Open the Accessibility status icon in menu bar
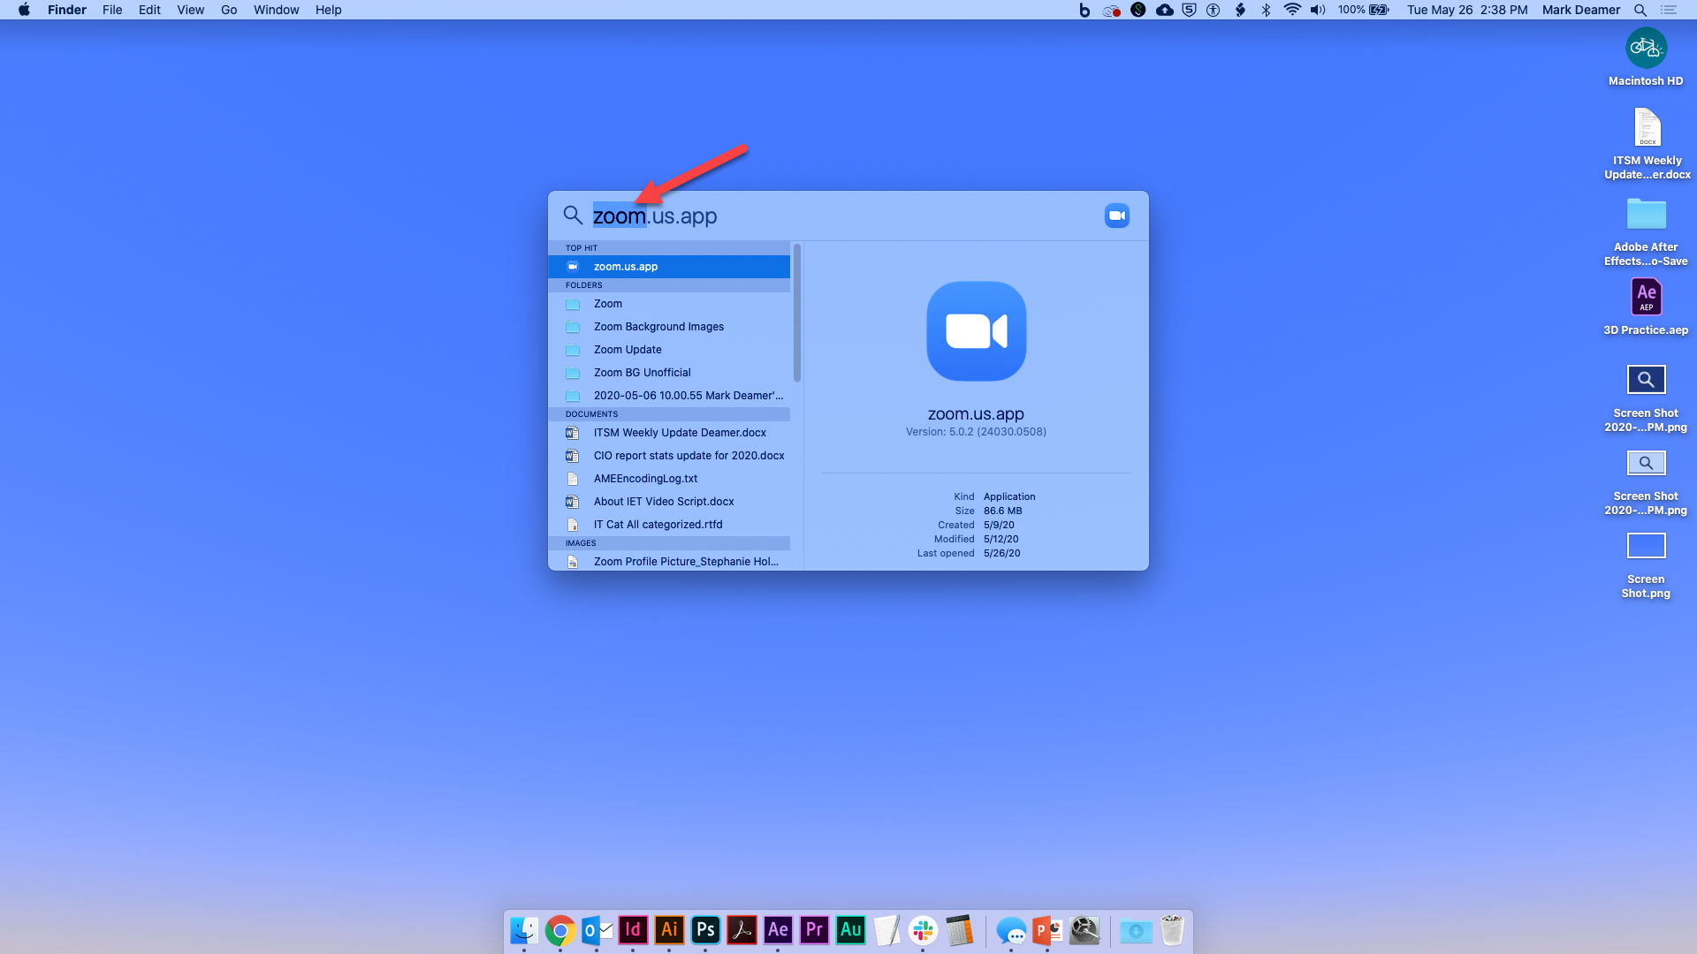This screenshot has width=1697, height=954. 1214,10
